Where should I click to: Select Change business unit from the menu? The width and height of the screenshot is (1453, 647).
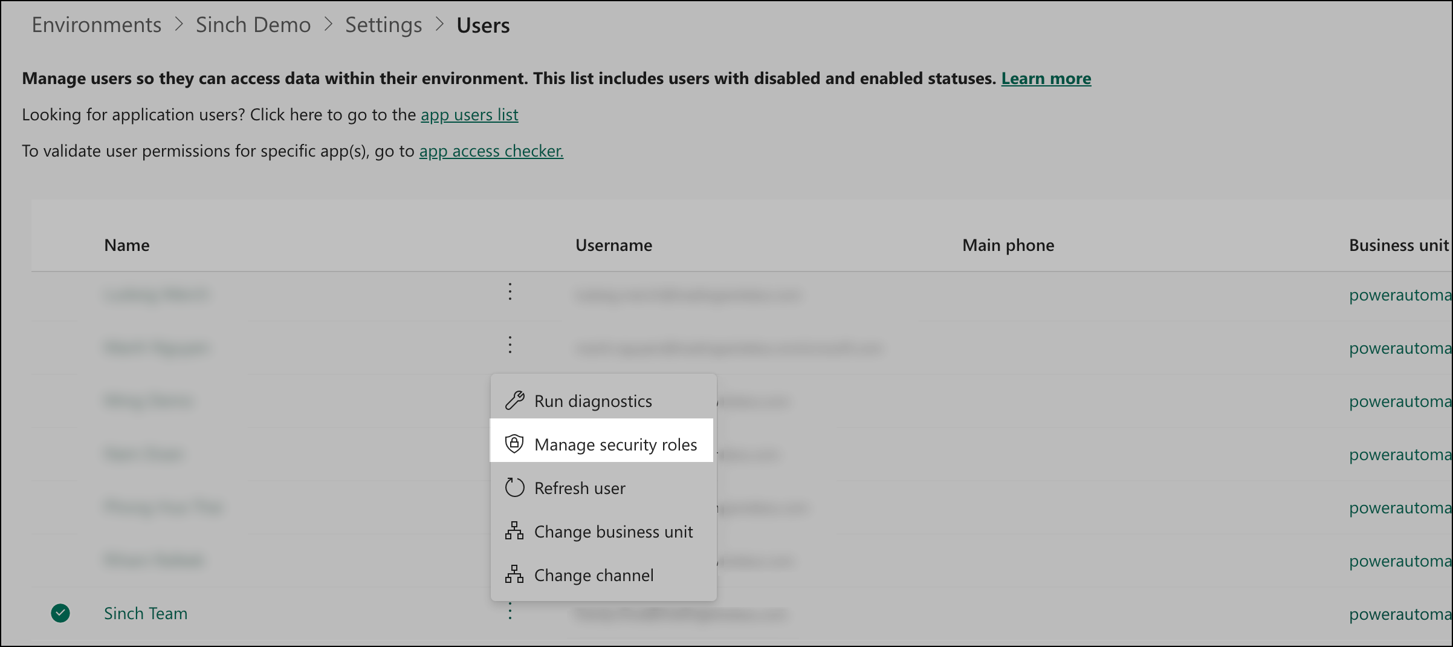613,532
